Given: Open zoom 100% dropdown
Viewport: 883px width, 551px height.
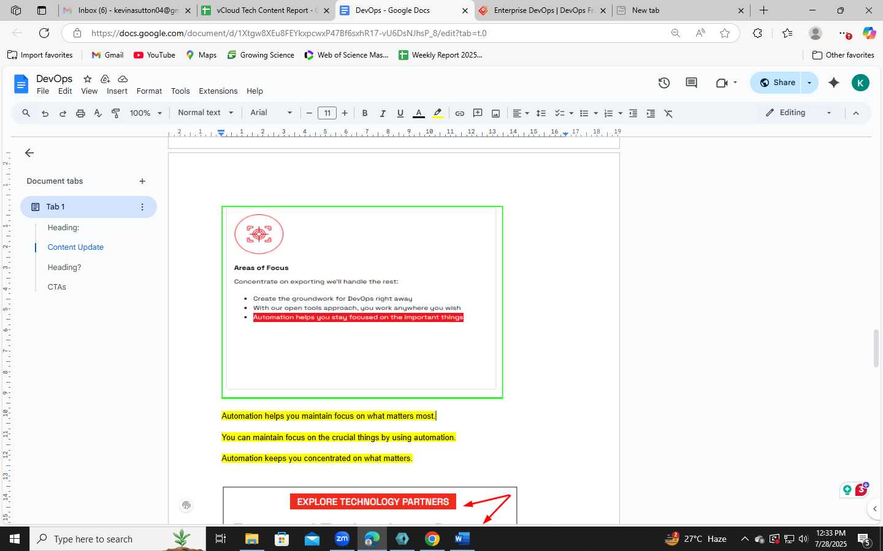Looking at the screenshot, I should click(x=146, y=113).
